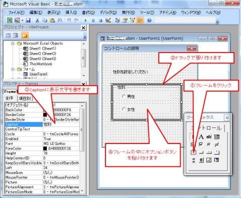The image size is (241, 198).
Task: Click the Caption property value field
Action: tap(61, 124)
